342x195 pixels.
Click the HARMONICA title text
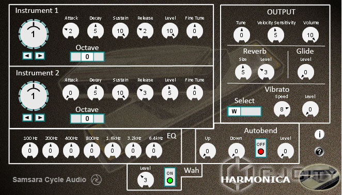[255, 180]
